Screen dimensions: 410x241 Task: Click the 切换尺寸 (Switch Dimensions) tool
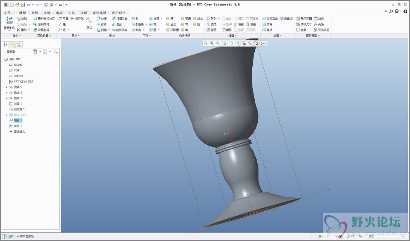point(304,24)
